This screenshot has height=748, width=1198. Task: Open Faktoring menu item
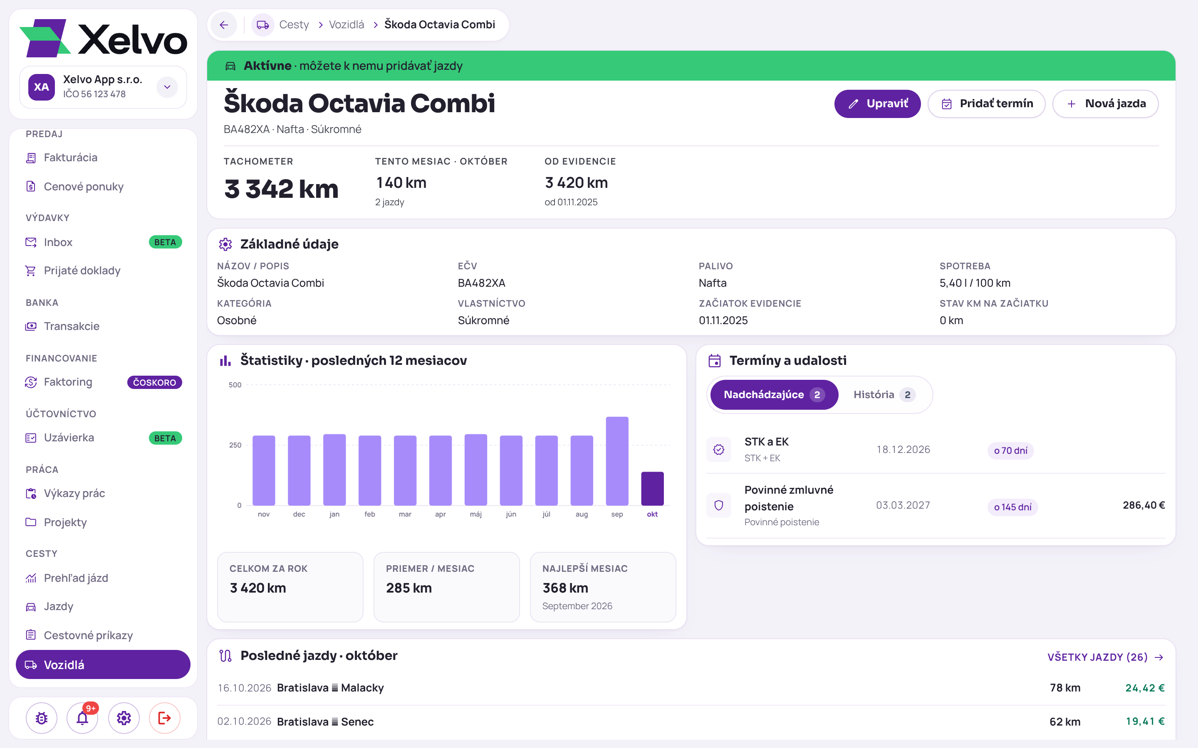[103, 382]
